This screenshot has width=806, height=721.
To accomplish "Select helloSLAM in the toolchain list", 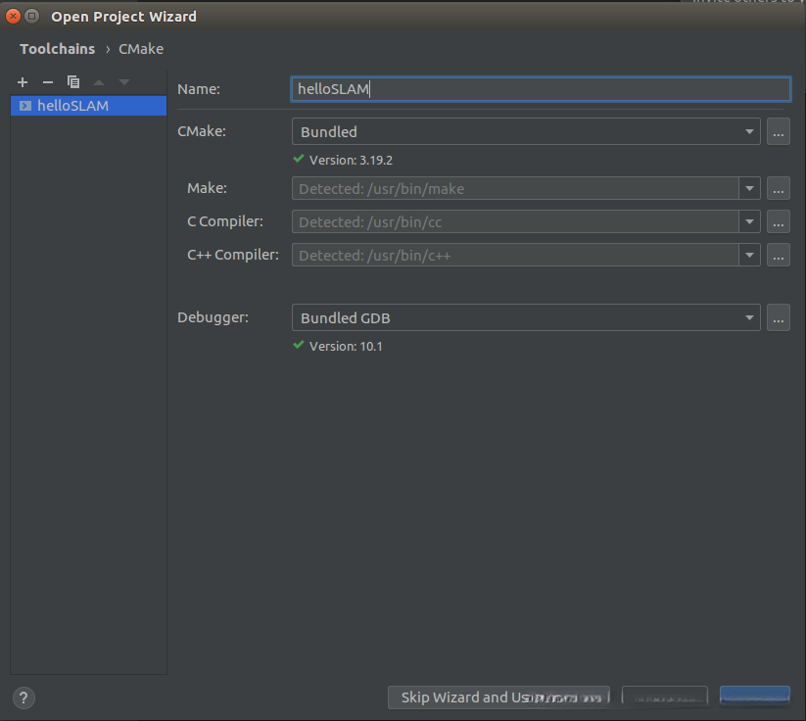I will [x=72, y=106].
